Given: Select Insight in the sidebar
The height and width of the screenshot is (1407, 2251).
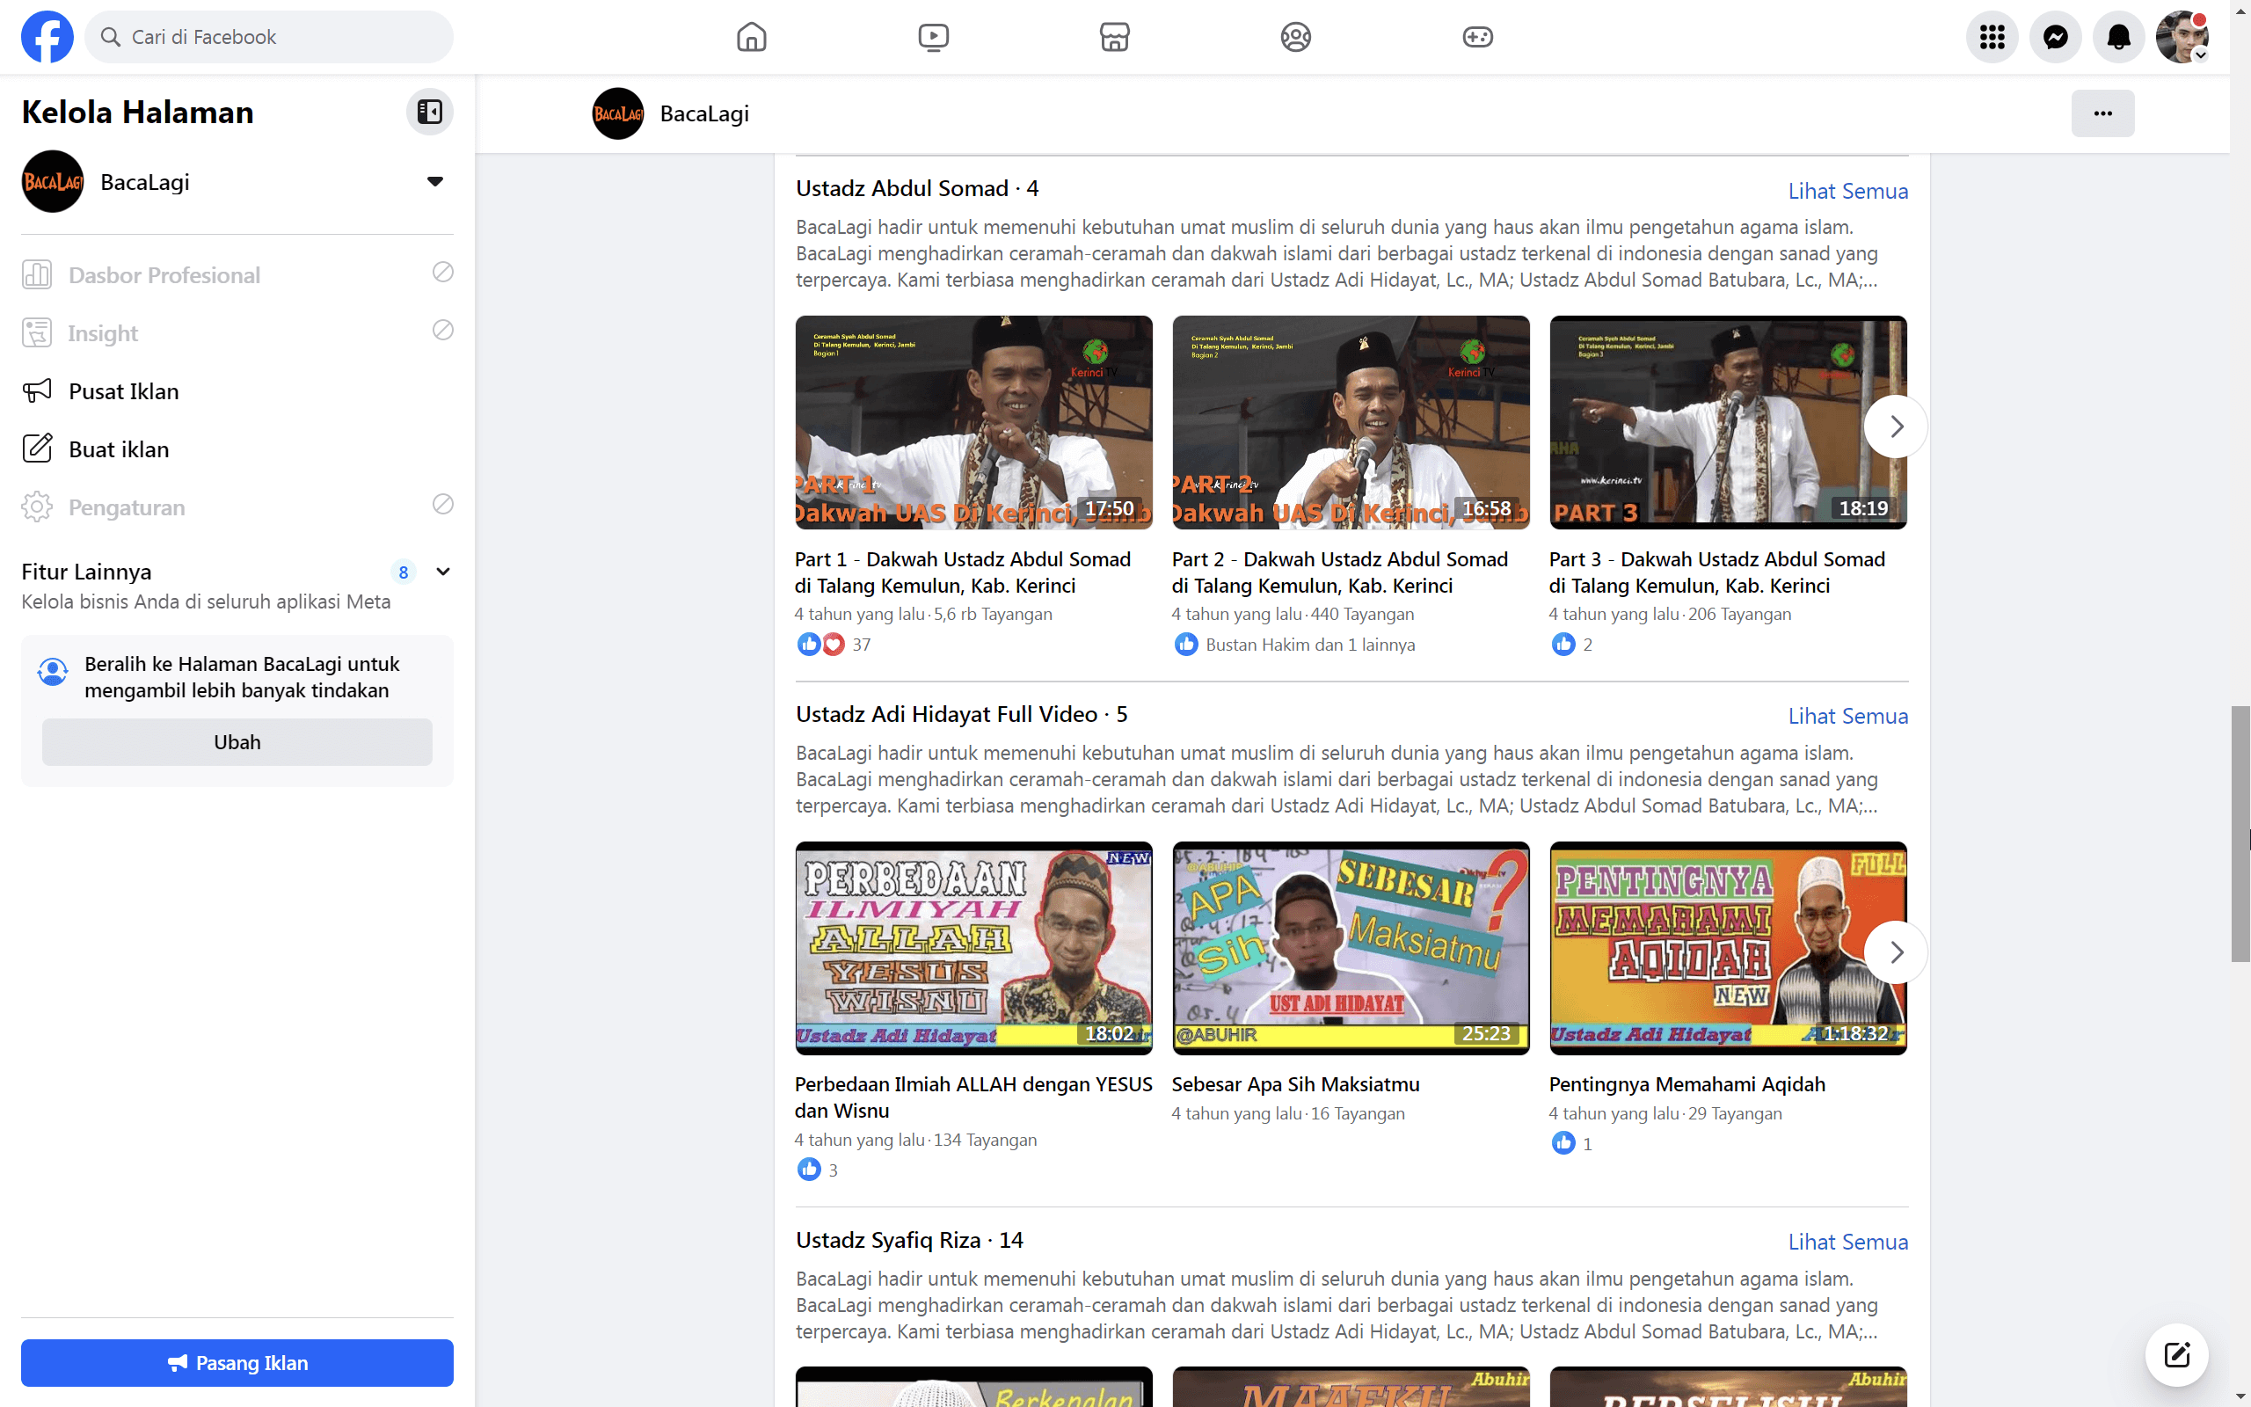Looking at the screenshot, I should click(x=102, y=332).
